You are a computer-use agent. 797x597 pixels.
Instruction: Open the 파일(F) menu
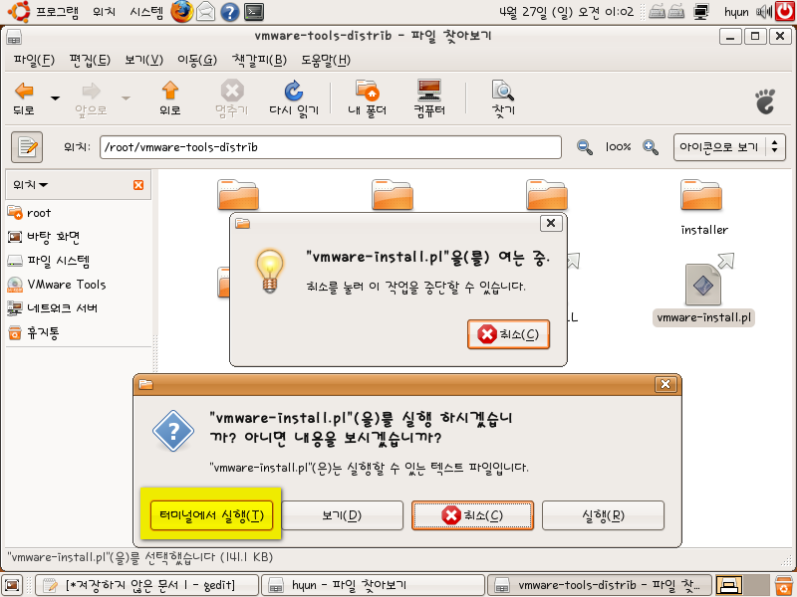(x=34, y=61)
